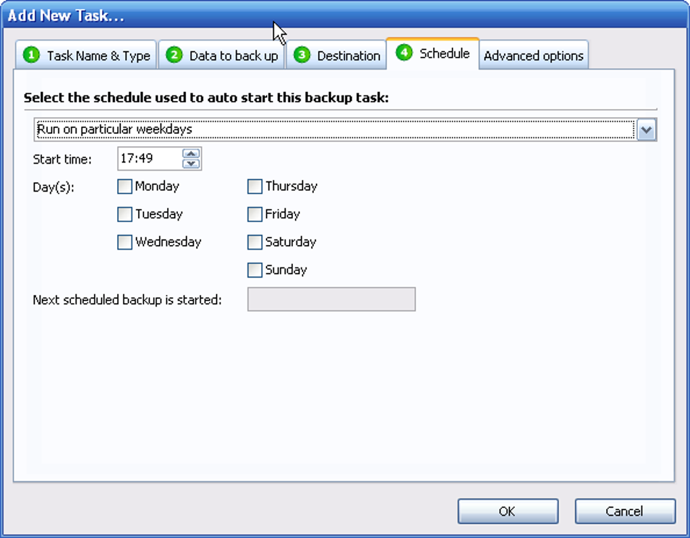Open the schedule type dropdown arrow

pyautogui.click(x=647, y=130)
